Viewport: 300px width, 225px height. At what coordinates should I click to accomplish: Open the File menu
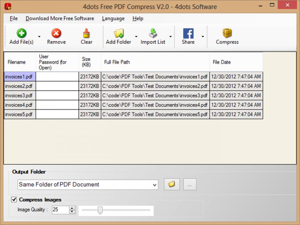13,18
